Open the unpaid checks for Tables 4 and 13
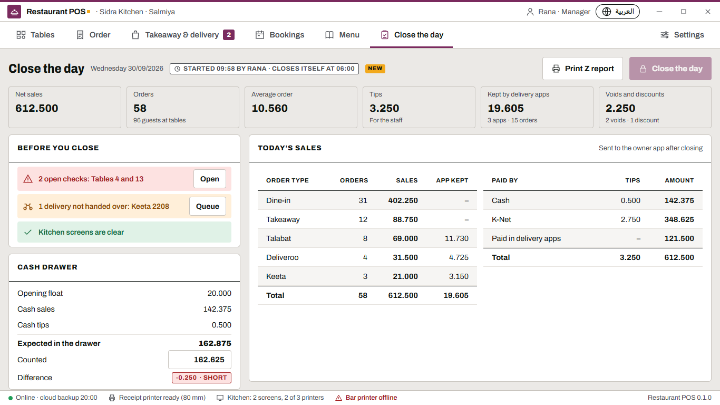 [x=209, y=179]
